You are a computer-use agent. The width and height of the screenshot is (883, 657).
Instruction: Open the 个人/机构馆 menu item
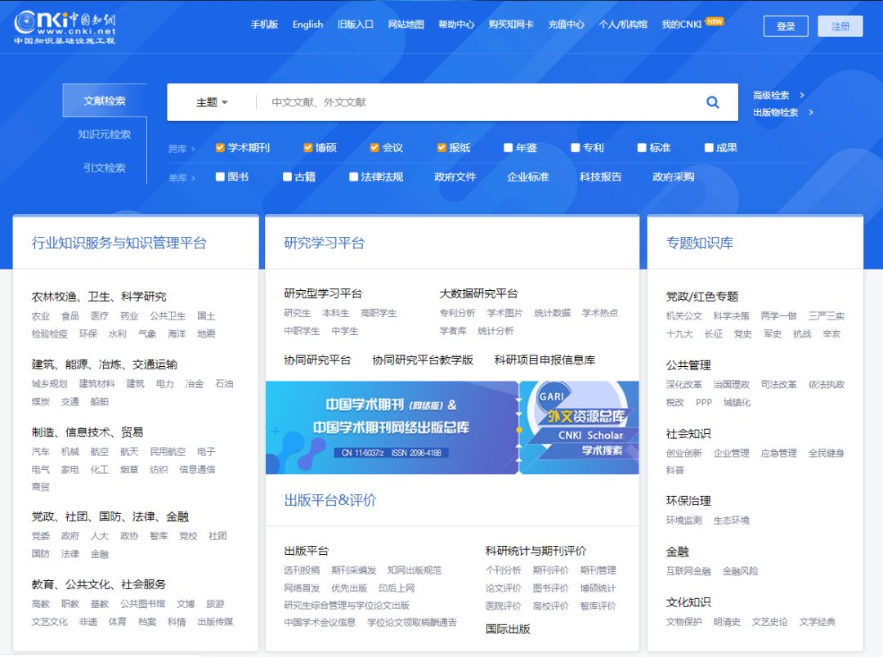coord(623,25)
